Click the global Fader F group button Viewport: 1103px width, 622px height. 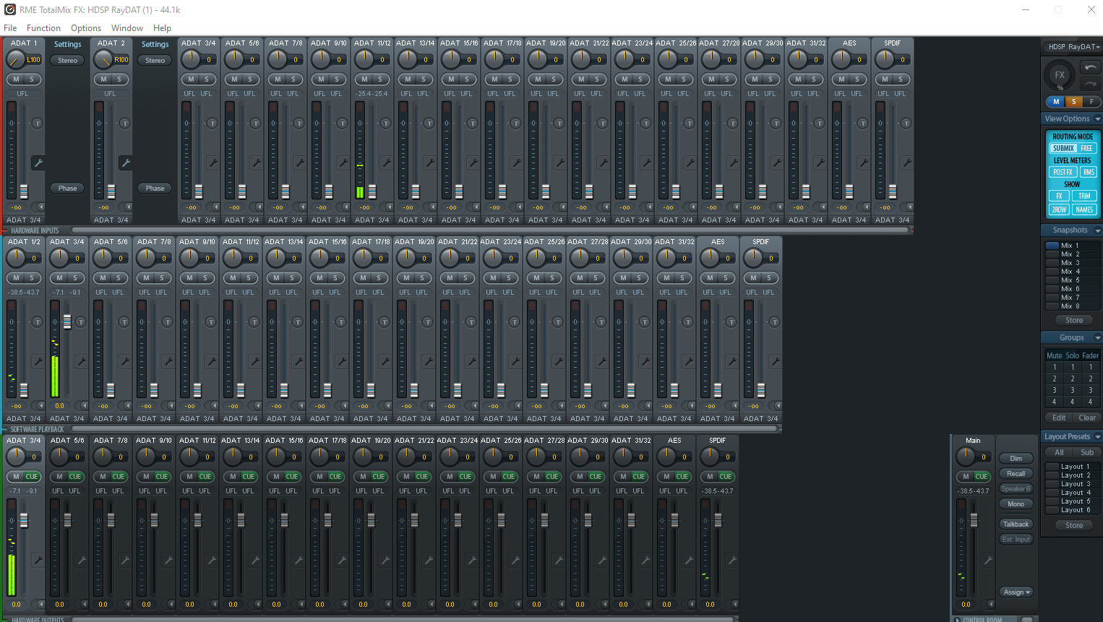(1091, 102)
